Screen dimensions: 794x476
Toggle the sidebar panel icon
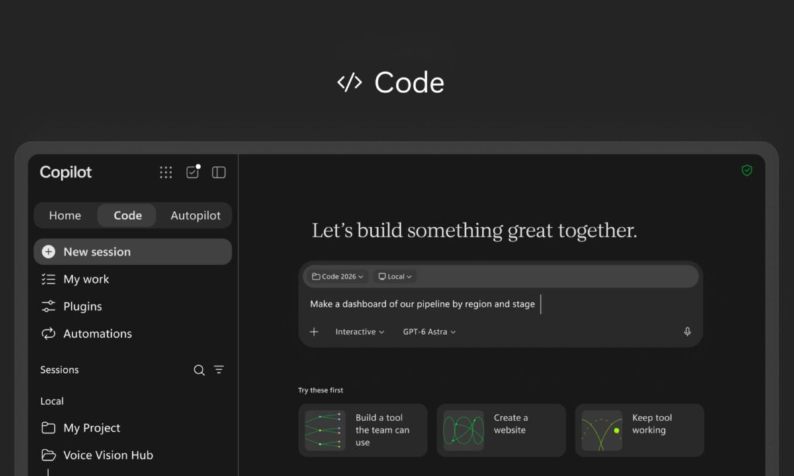[219, 173]
